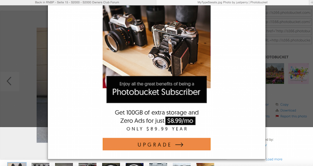Select first thumbnail in bottom filmstrip
The height and width of the screenshot is (166, 313).
(x=17, y=164)
